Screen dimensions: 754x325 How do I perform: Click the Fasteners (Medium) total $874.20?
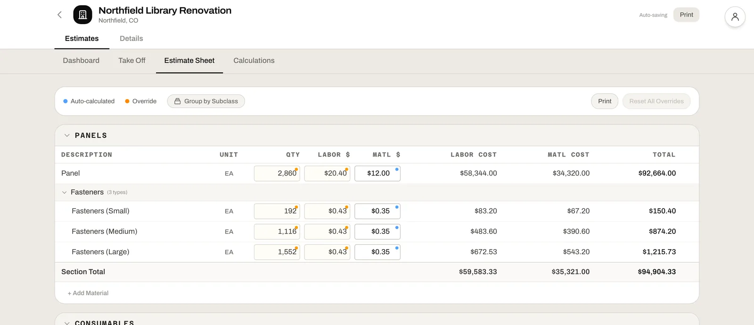tap(662, 232)
